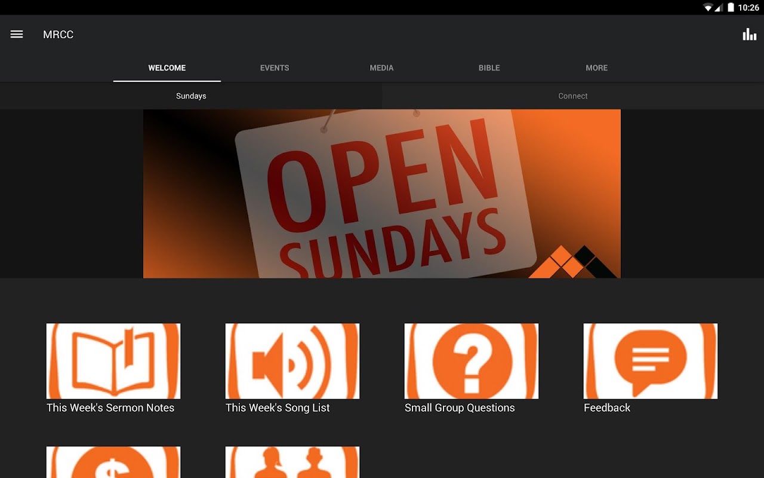Select the Sundays sub-tab

191,96
